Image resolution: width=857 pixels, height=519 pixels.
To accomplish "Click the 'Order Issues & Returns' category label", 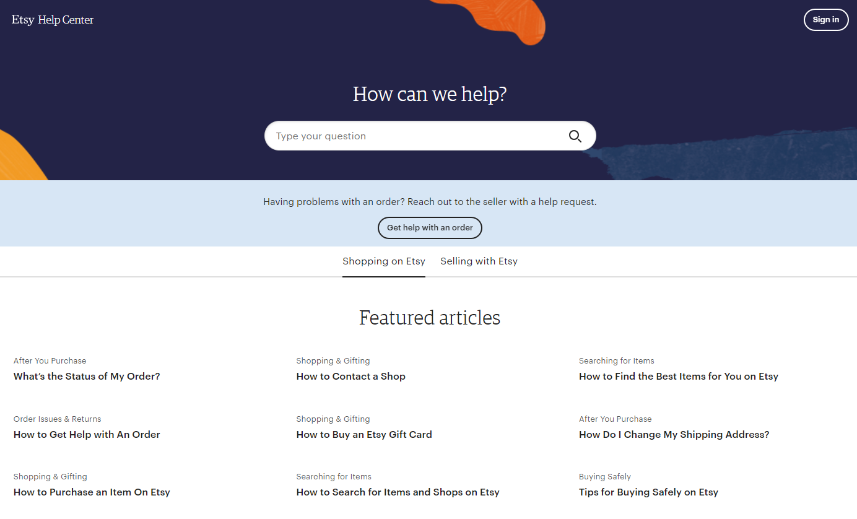I will click(57, 419).
